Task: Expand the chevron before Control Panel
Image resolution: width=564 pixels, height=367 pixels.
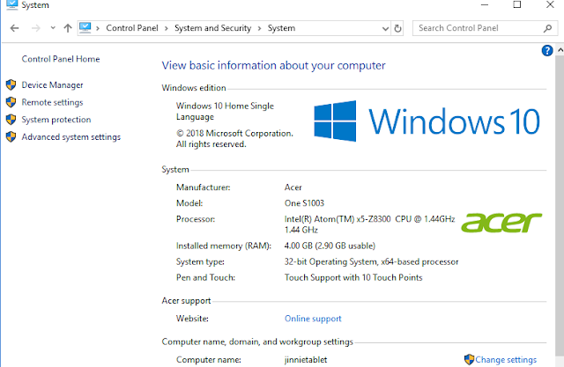Action: 98,28
